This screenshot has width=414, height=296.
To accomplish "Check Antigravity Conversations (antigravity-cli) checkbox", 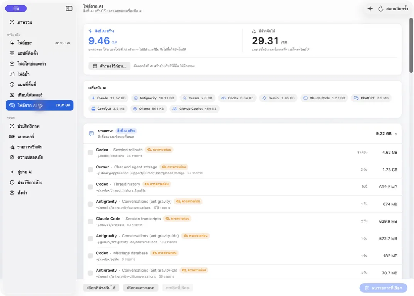I will 90,273.
